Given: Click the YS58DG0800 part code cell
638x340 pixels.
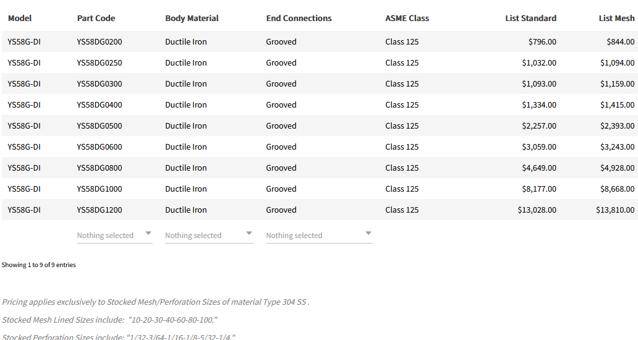Looking at the screenshot, I should [100, 168].
